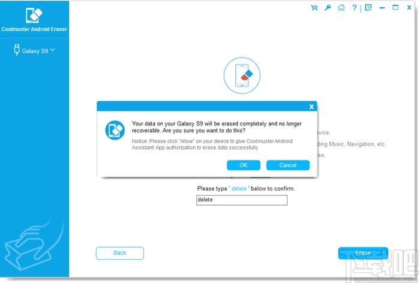Viewport: 420px width, 283px height.
Task: Click the 'Notice: Please click Allow' text
Action: tap(212, 144)
